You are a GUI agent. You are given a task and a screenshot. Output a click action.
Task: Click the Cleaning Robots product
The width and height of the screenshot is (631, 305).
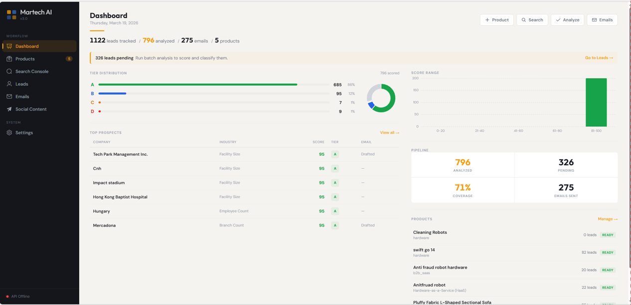click(514, 235)
